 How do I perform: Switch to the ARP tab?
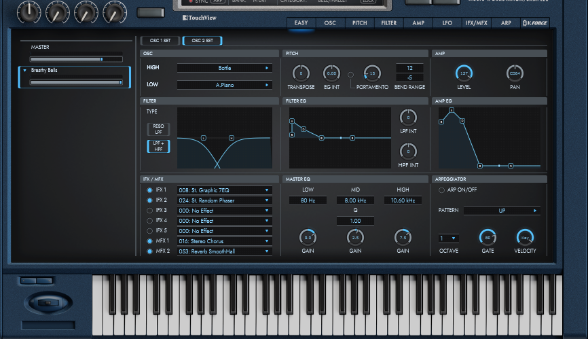pyautogui.click(x=506, y=23)
